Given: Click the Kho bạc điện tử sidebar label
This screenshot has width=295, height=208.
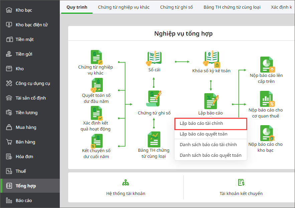Looking at the screenshot, I should coord(32,25).
